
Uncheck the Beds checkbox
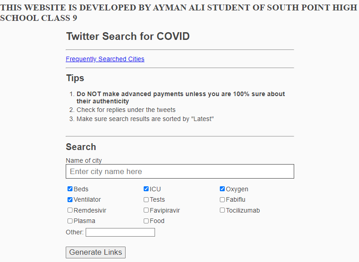click(x=70, y=189)
